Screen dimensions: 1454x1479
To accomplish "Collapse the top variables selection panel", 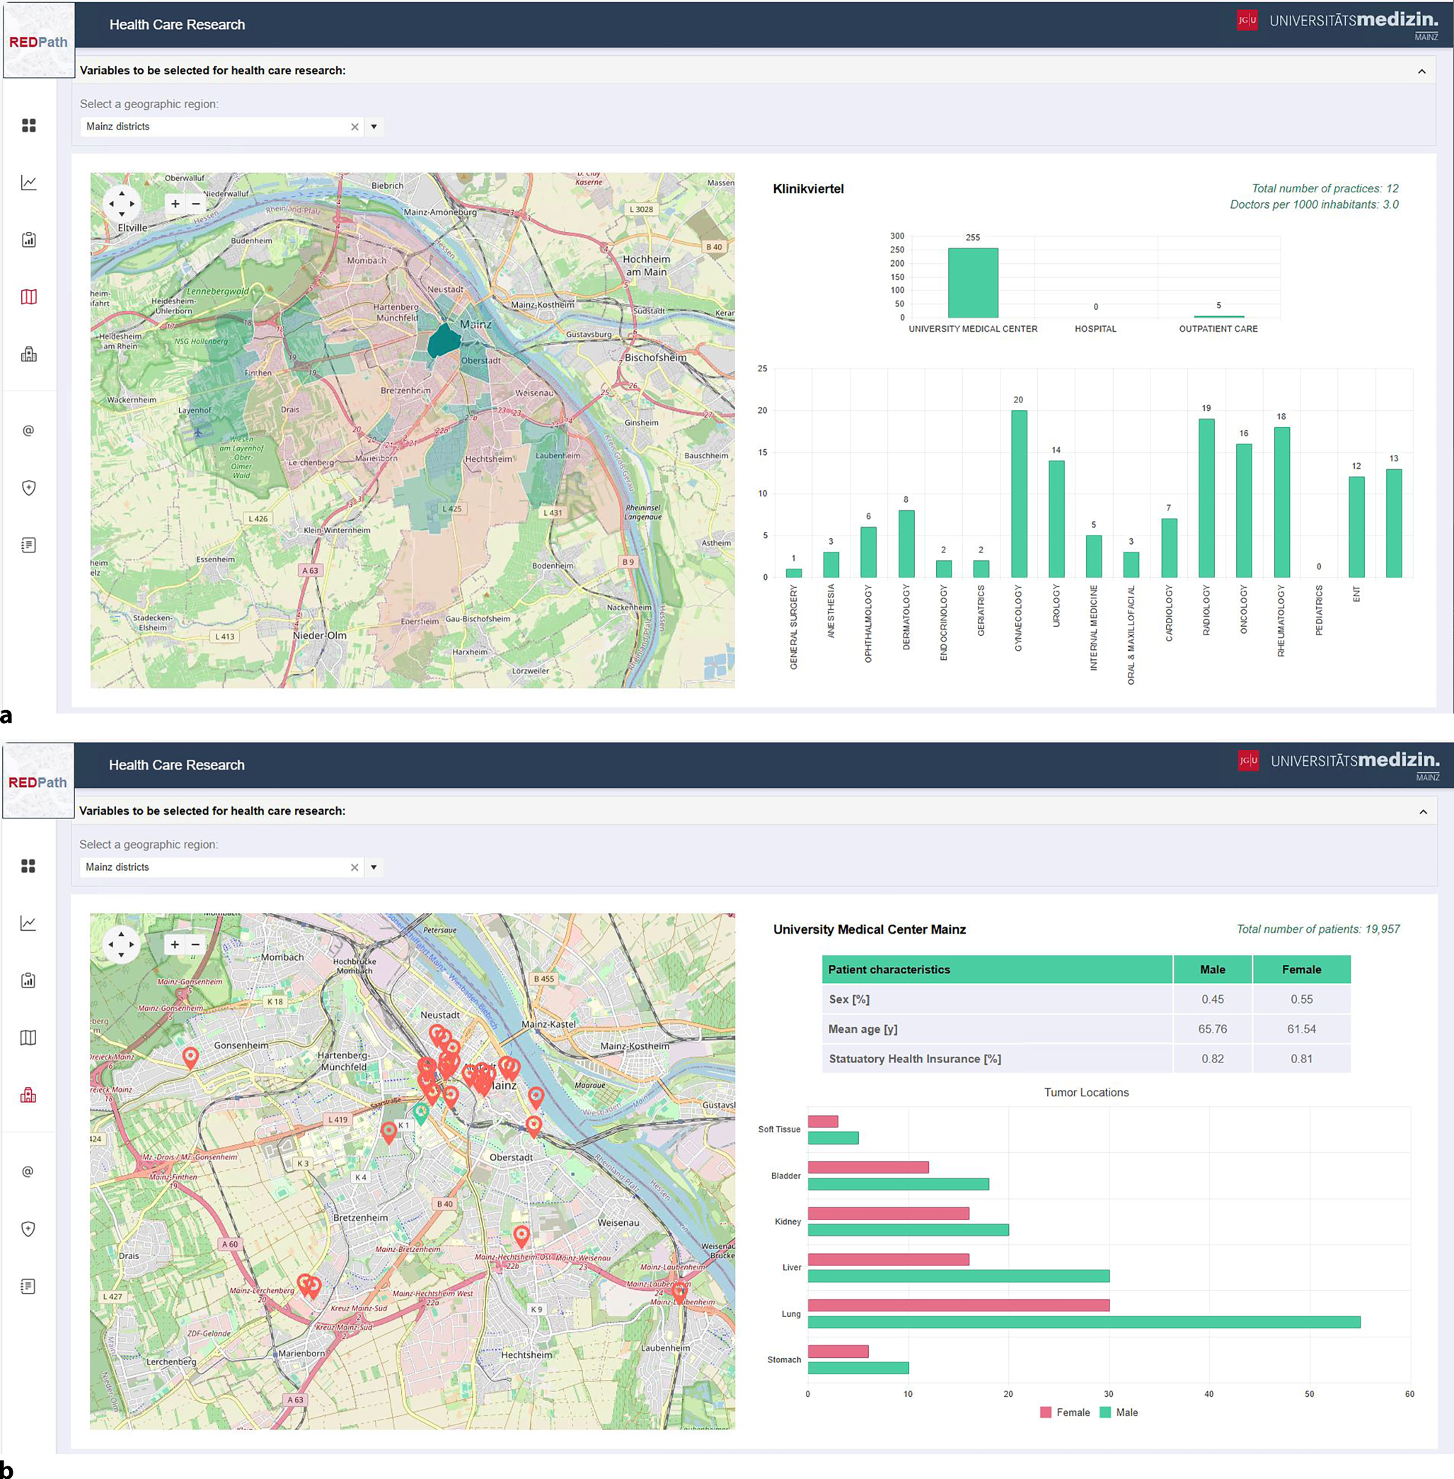I will tap(1421, 71).
